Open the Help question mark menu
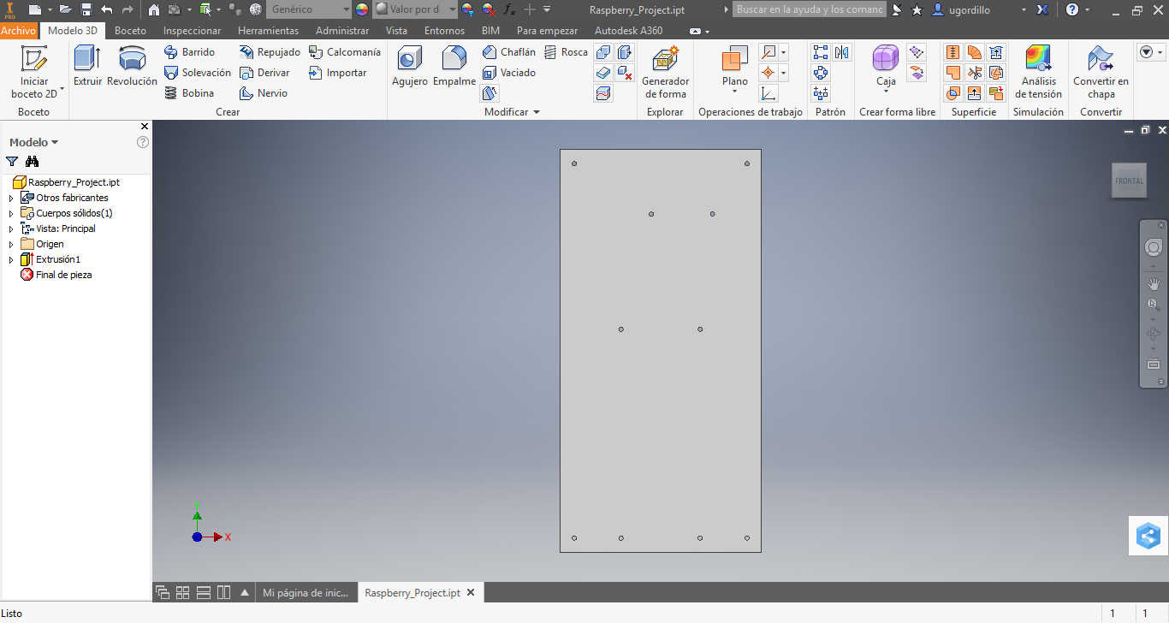 (1072, 9)
